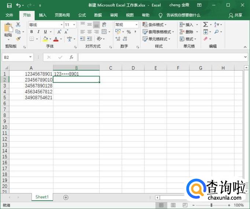Open the font size dropdown
This screenshot has height=209, width=250.
pos(74,25)
